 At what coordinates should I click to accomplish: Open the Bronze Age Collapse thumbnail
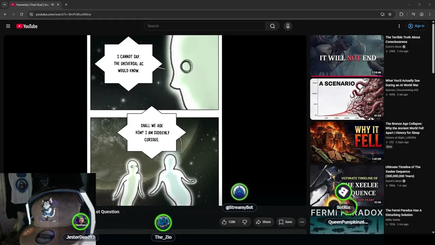coord(347,142)
